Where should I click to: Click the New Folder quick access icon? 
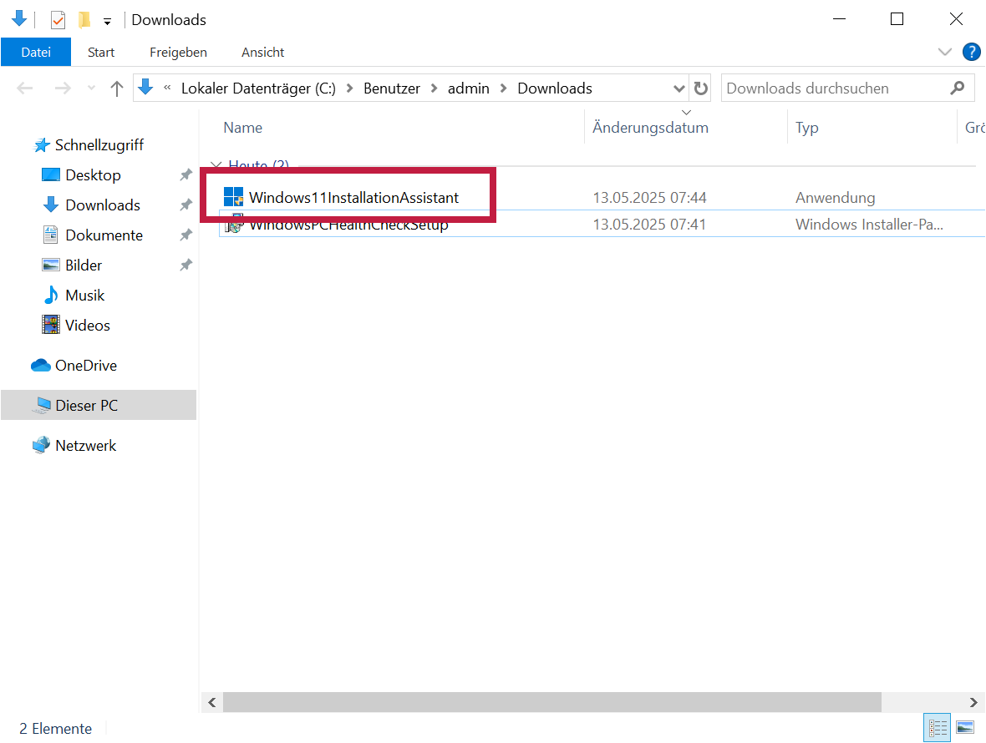click(x=84, y=20)
